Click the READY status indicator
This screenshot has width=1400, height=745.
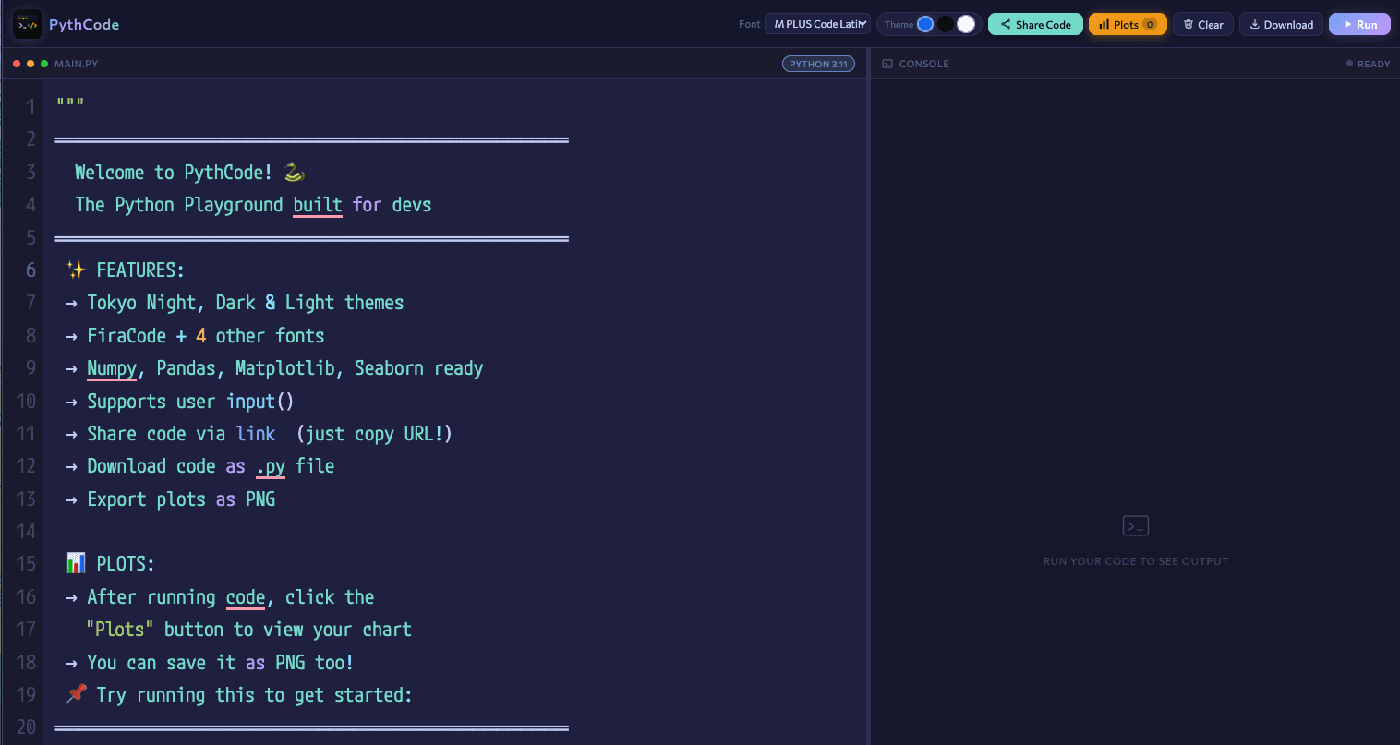(x=1368, y=64)
